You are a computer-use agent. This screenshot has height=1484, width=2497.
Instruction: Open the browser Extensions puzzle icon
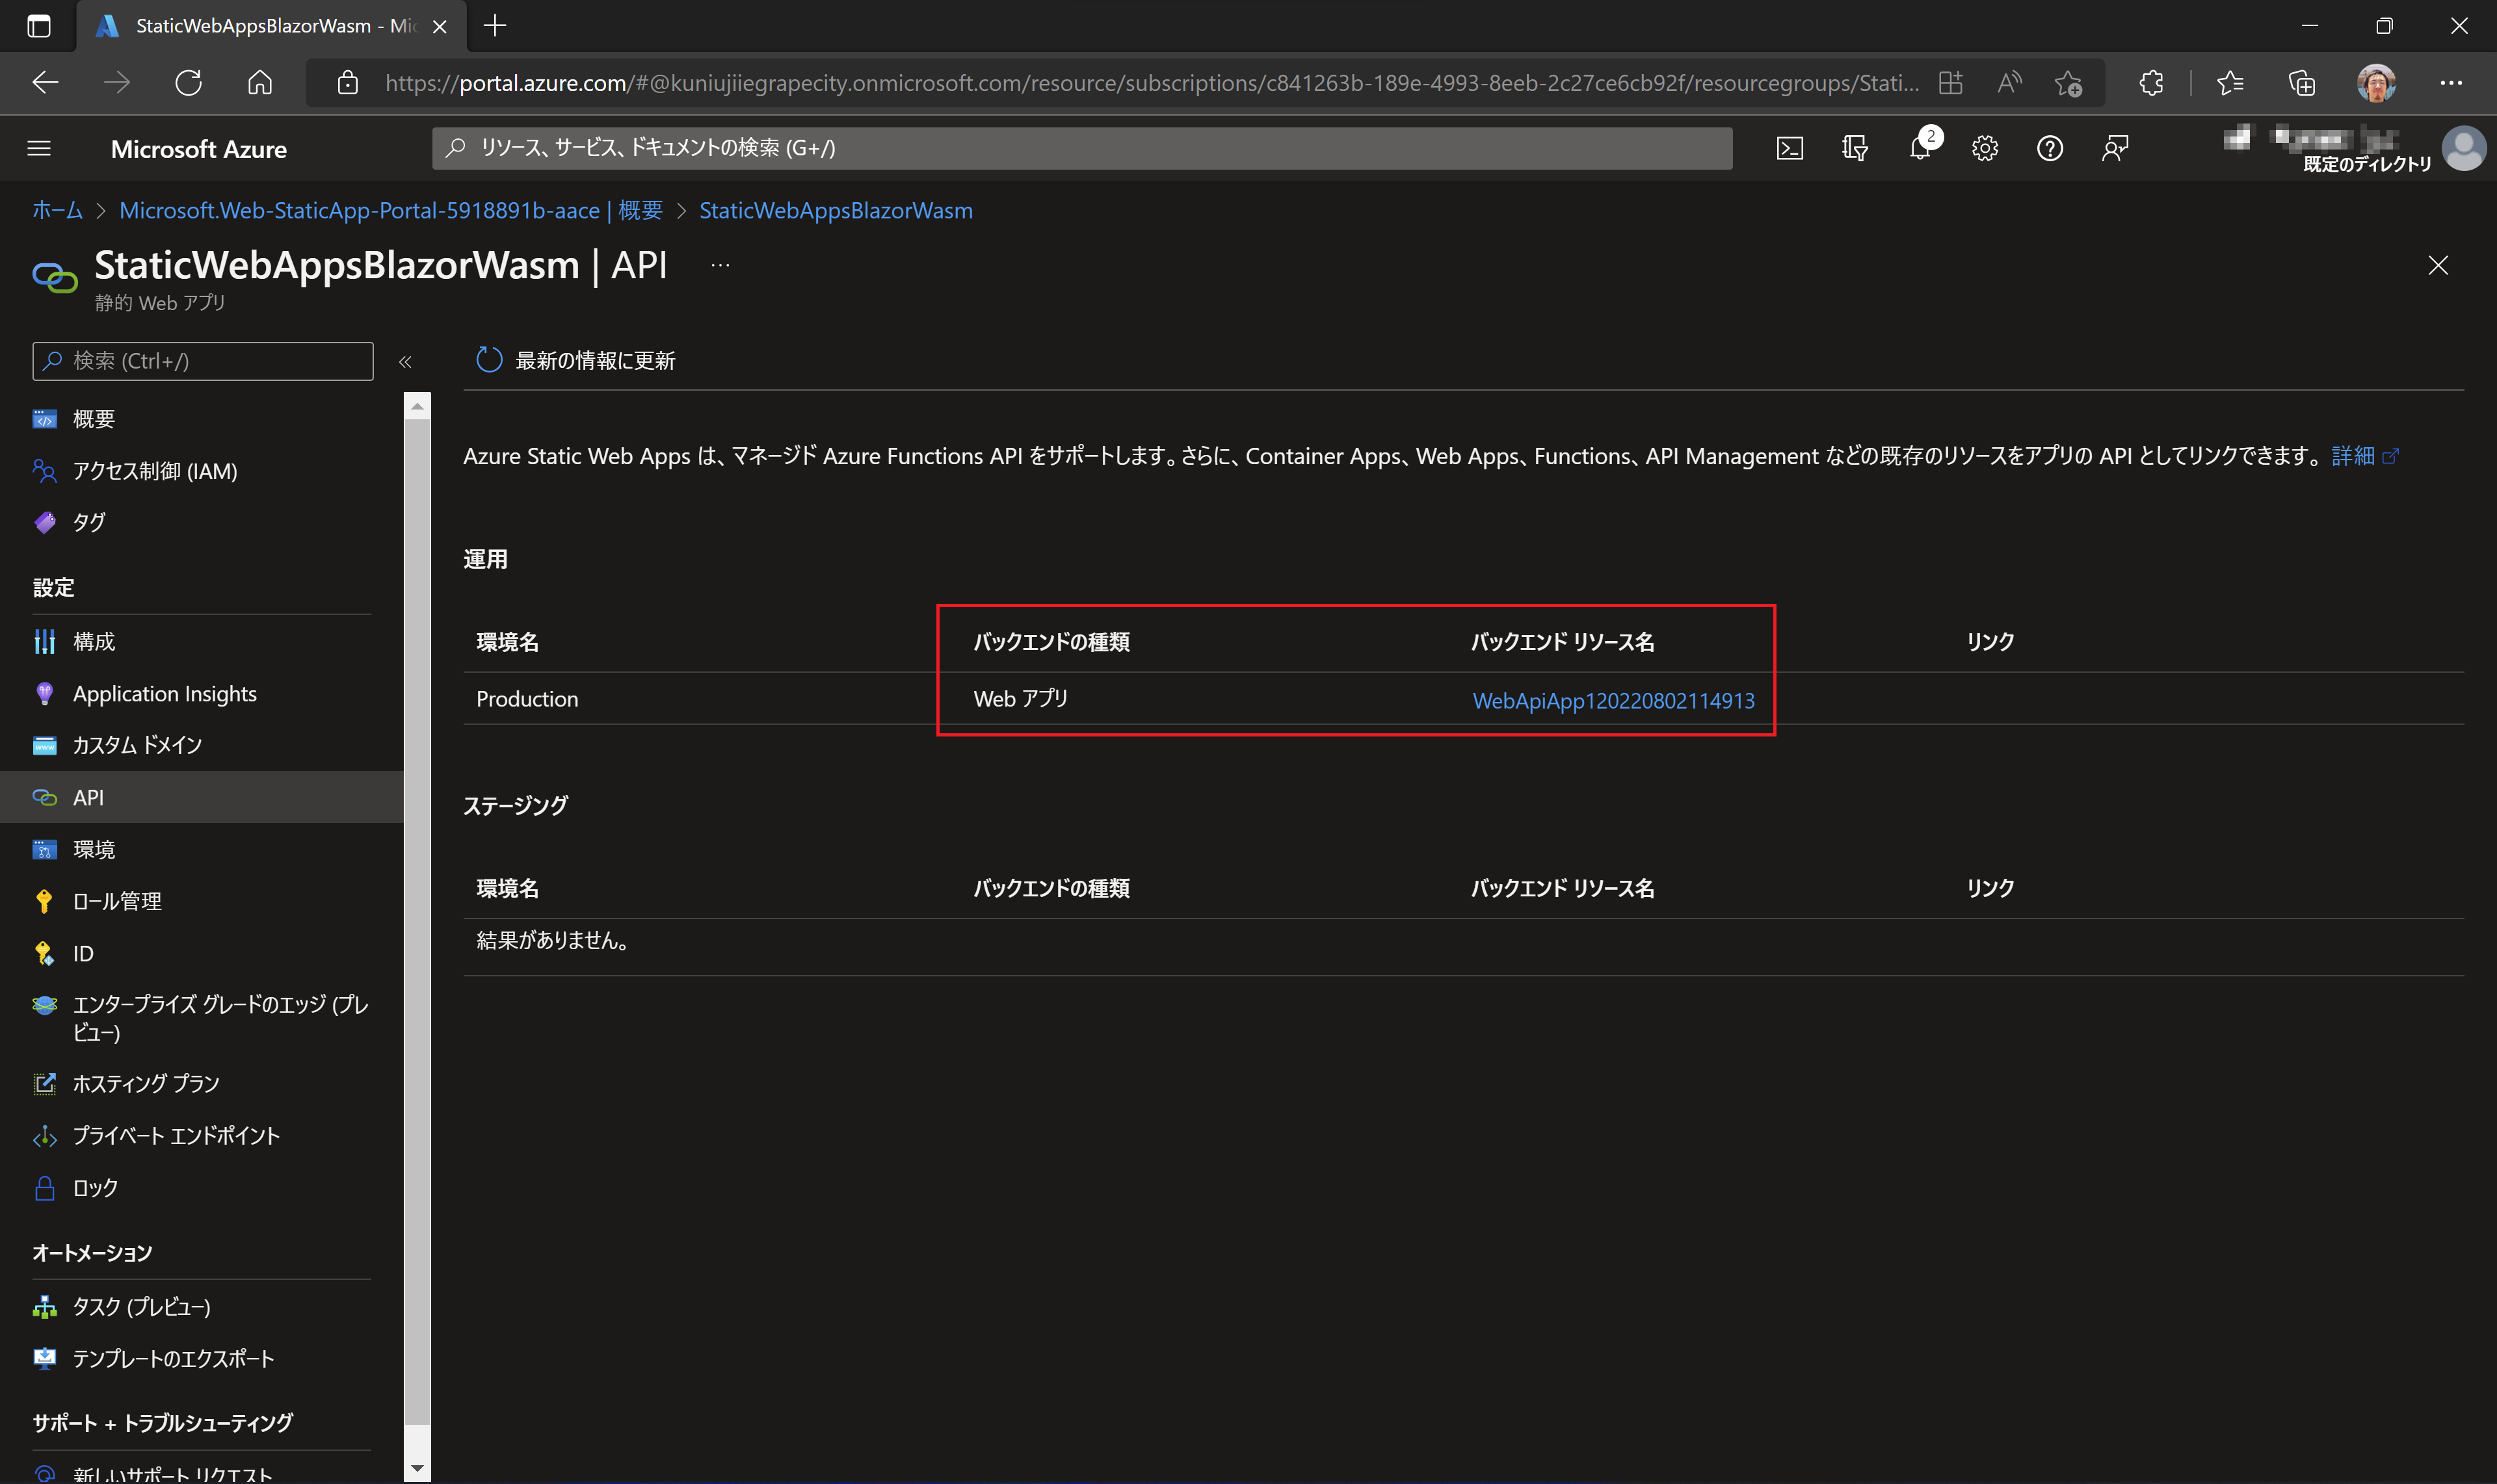coord(2151,82)
